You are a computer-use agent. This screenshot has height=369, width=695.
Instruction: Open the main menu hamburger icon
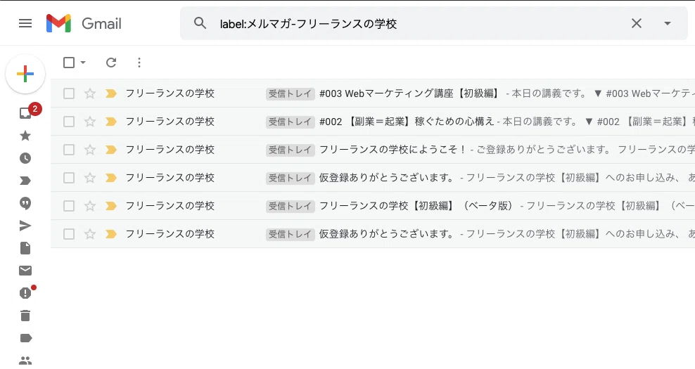[x=25, y=23]
